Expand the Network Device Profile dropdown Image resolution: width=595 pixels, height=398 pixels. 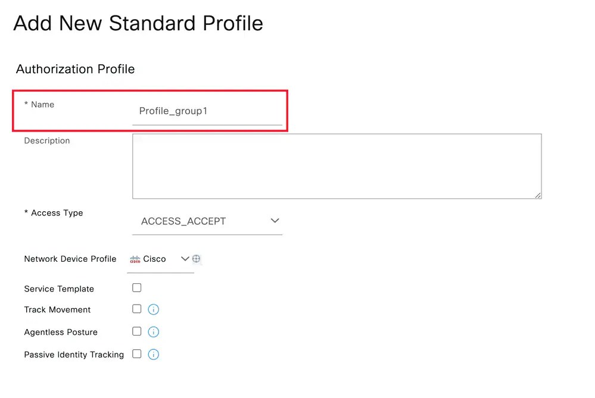pyautogui.click(x=185, y=259)
